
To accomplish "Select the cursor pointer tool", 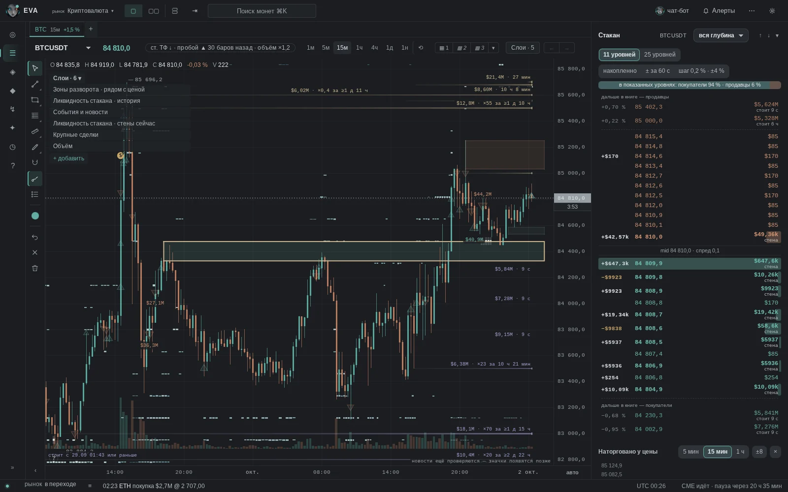I will pyautogui.click(x=35, y=68).
